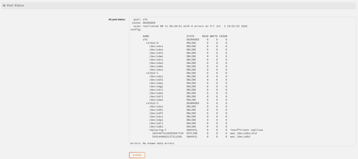The image size is (358, 159).
Task: Click the /dev/sdm1 device row
Action: pos(188,66)
